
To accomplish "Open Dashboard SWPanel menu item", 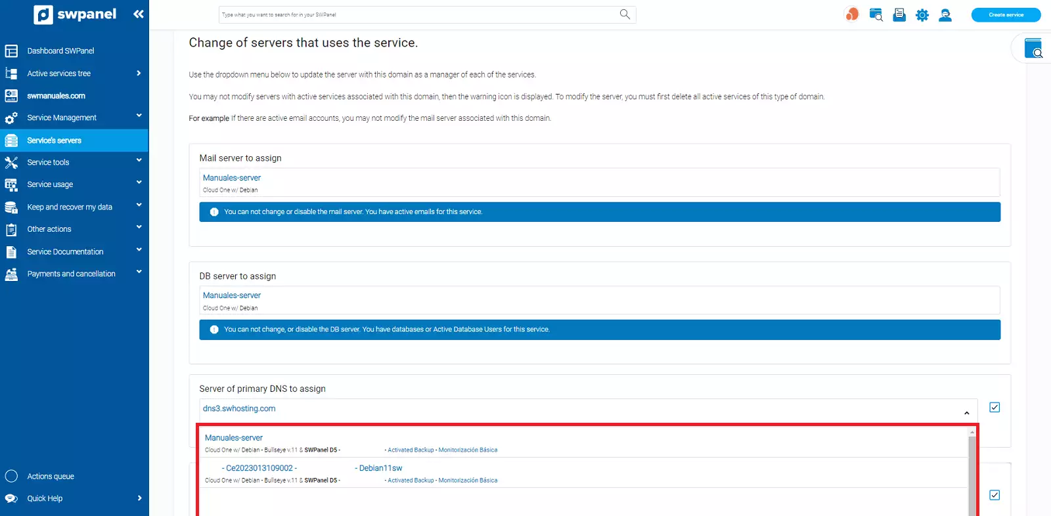I will pyautogui.click(x=74, y=51).
